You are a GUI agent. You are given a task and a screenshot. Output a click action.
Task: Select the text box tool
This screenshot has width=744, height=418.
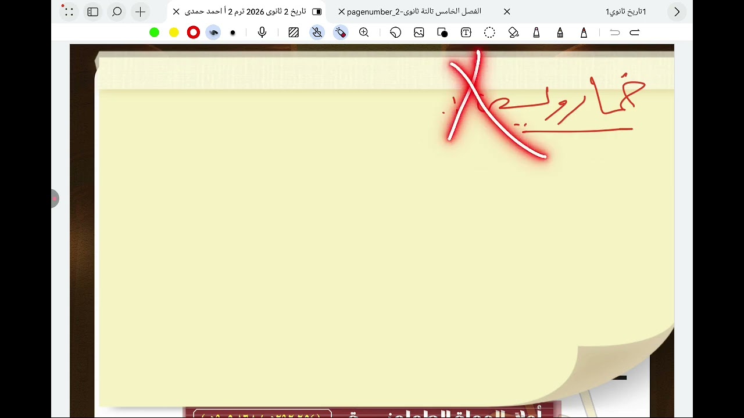tap(466, 33)
